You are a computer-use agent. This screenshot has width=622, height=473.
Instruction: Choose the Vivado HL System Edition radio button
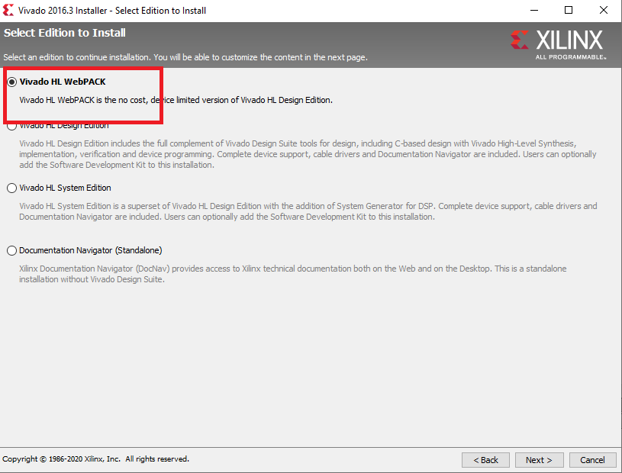pos(12,188)
